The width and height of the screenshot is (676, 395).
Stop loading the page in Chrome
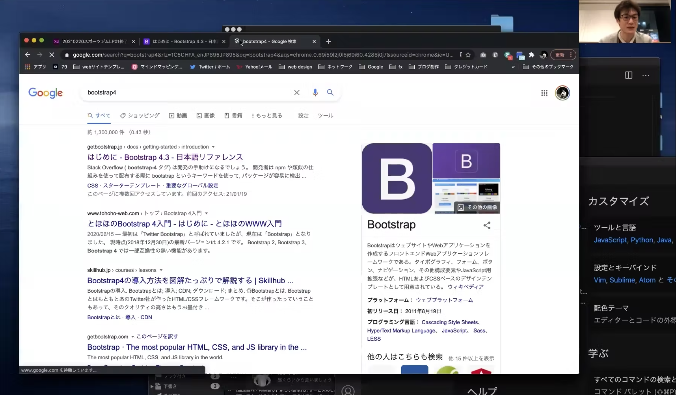[x=51, y=55]
